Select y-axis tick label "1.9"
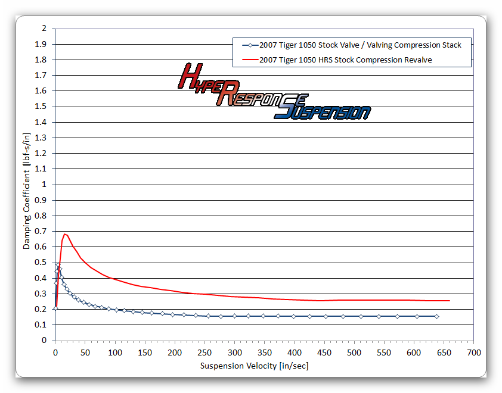 pyautogui.click(x=41, y=44)
